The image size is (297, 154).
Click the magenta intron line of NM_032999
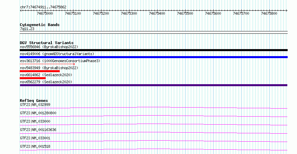click(x=154, y=107)
